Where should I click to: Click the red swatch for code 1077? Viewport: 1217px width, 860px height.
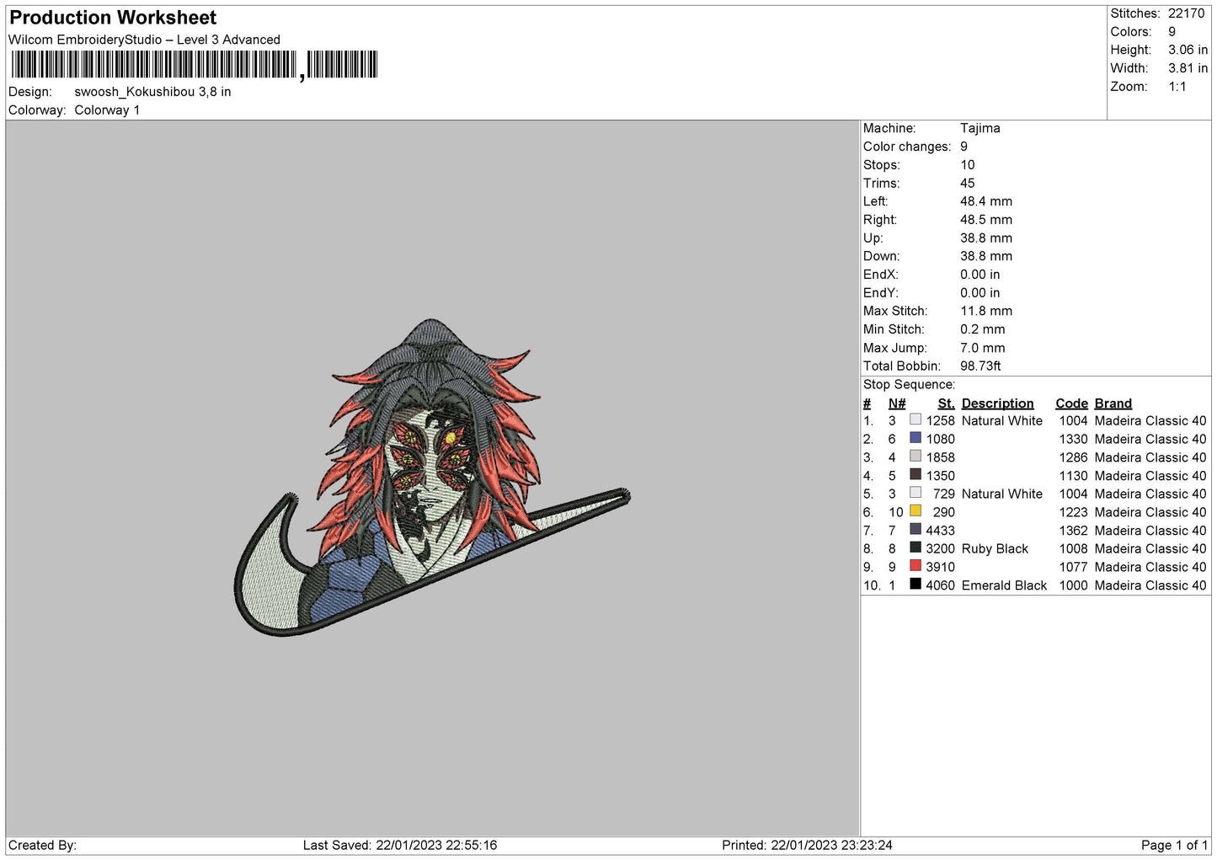click(915, 566)
